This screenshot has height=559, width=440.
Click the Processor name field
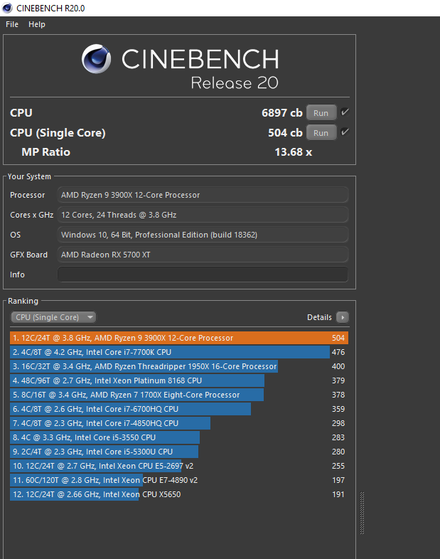click(203, 195)
